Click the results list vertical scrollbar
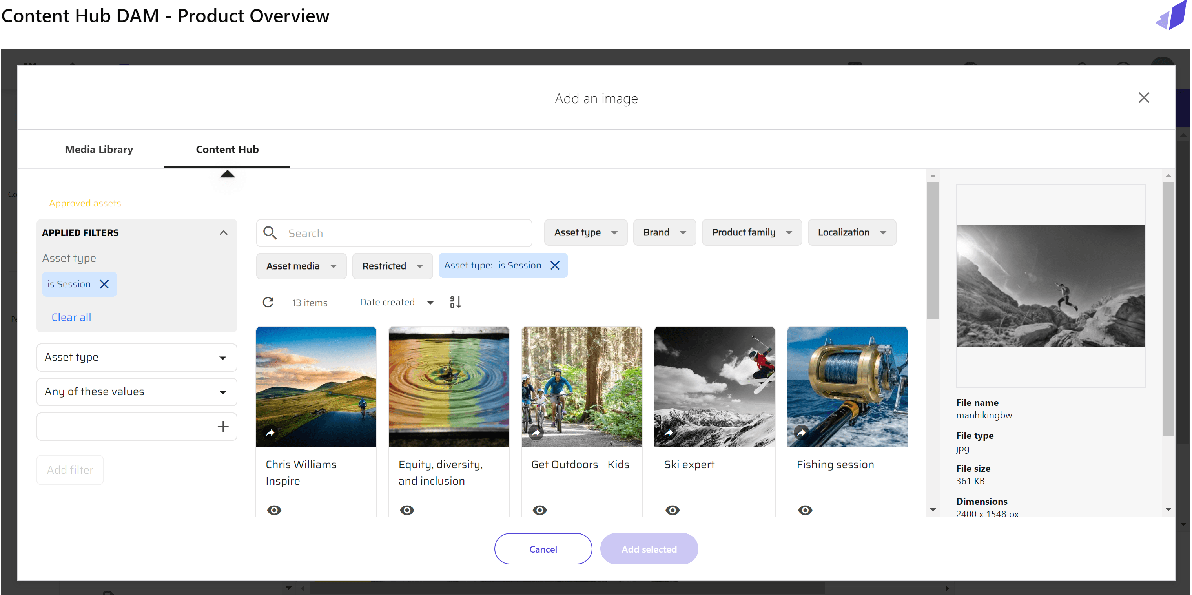 932,250
